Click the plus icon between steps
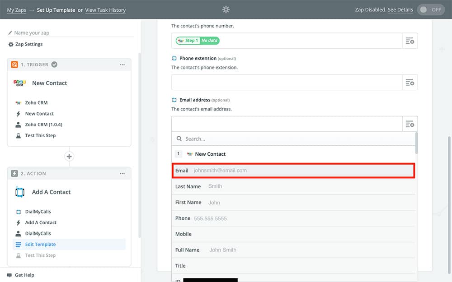This screenshot has height=282, width=452. pos(69,157)
